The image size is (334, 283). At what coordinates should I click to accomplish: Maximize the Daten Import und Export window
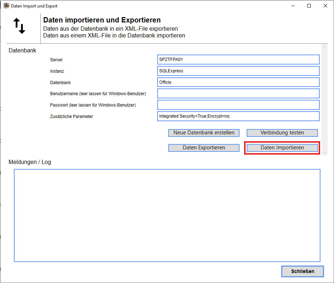[x=309, y=6]
